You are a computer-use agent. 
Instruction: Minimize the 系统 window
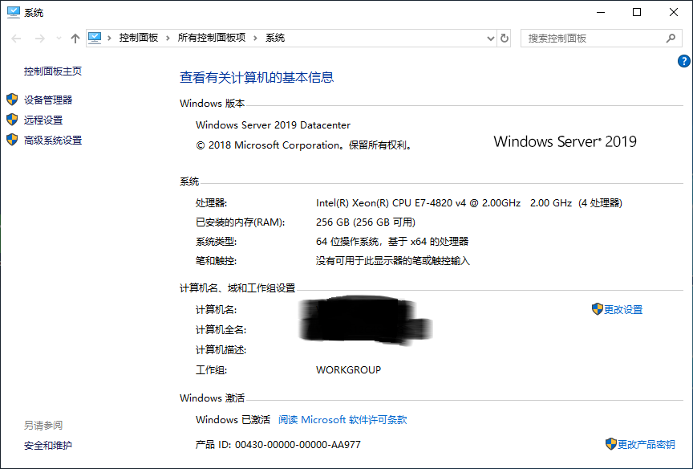coord(600,12)
